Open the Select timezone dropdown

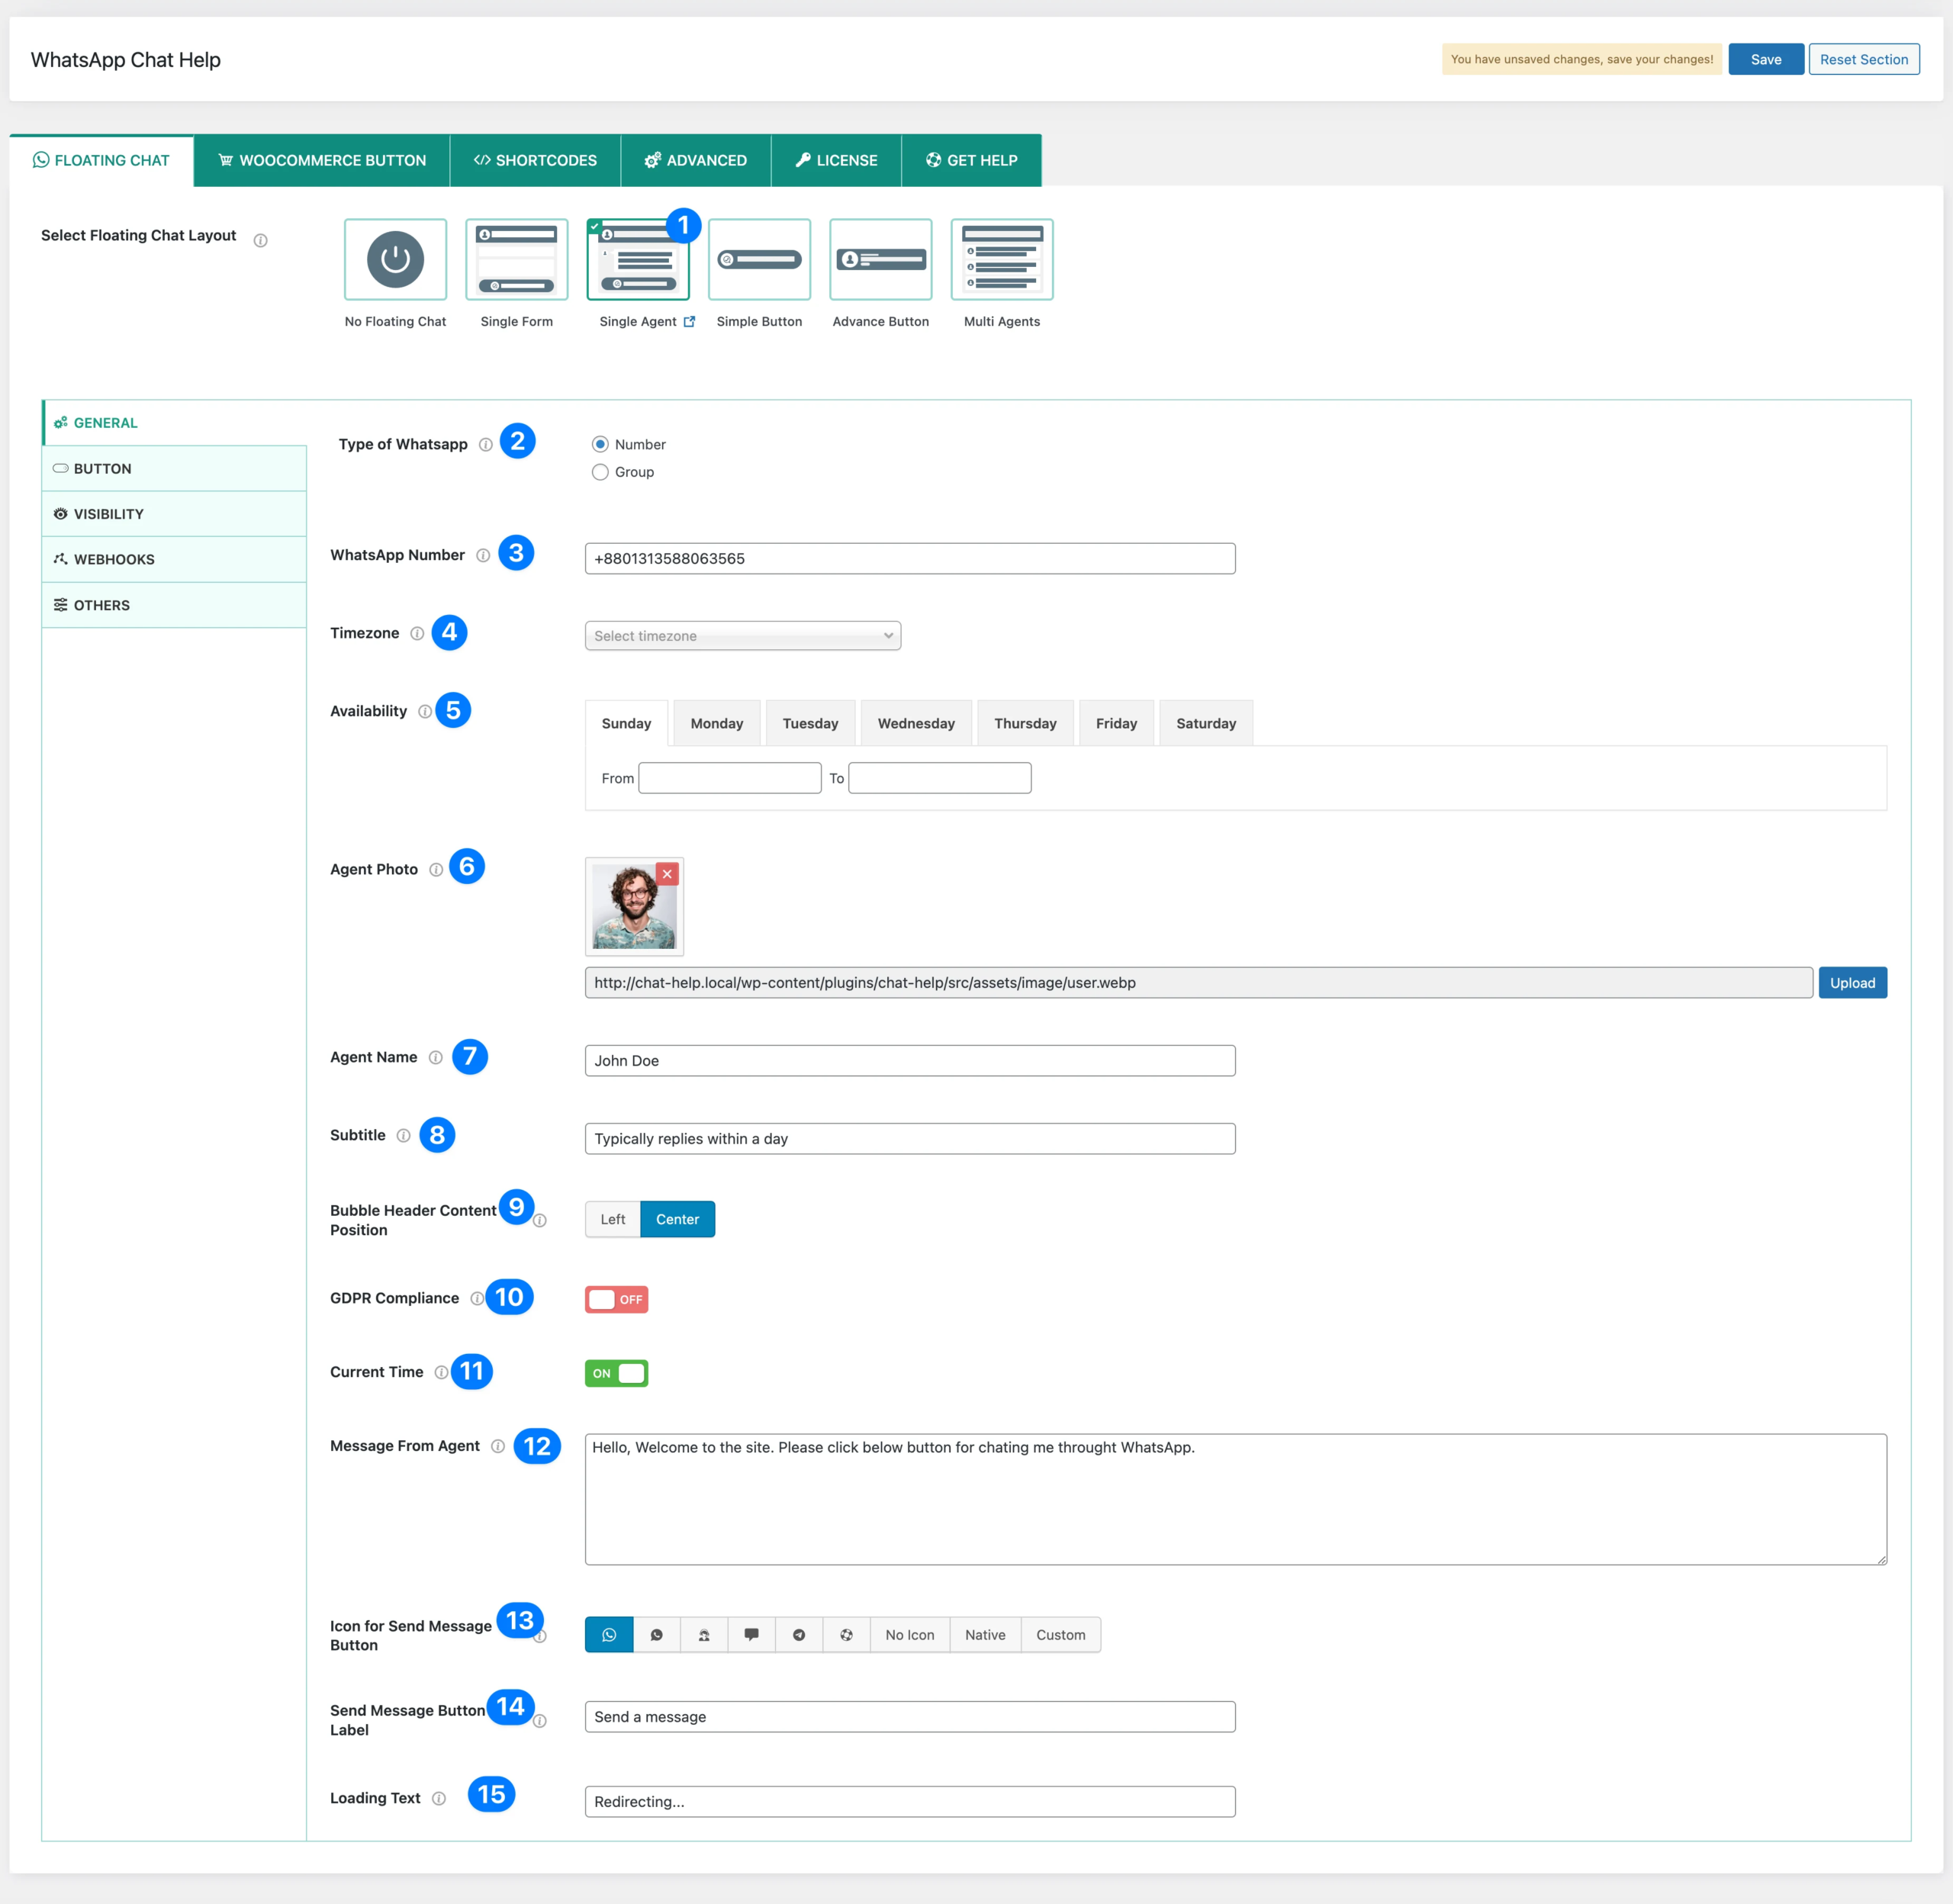(743, 636)
